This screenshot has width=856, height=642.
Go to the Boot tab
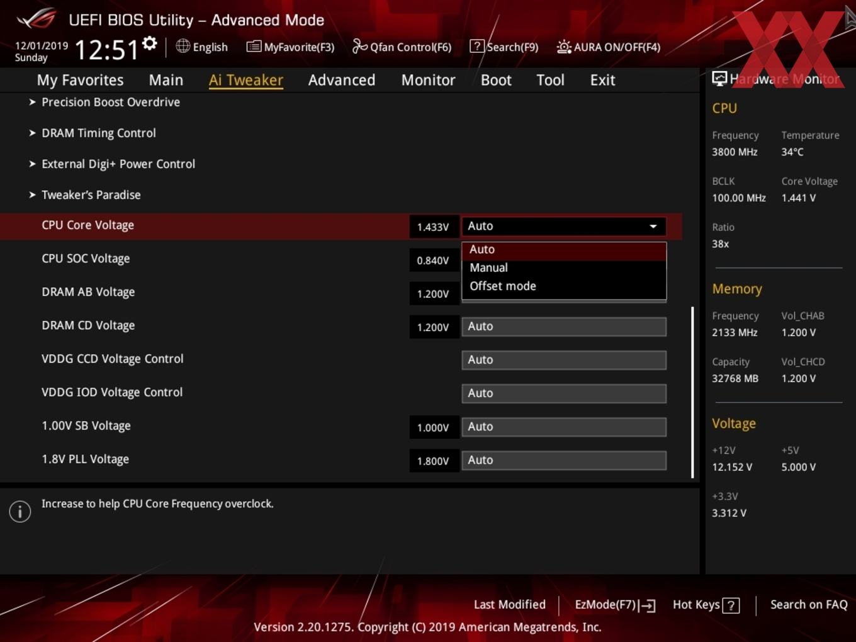(x=496, y=80)
